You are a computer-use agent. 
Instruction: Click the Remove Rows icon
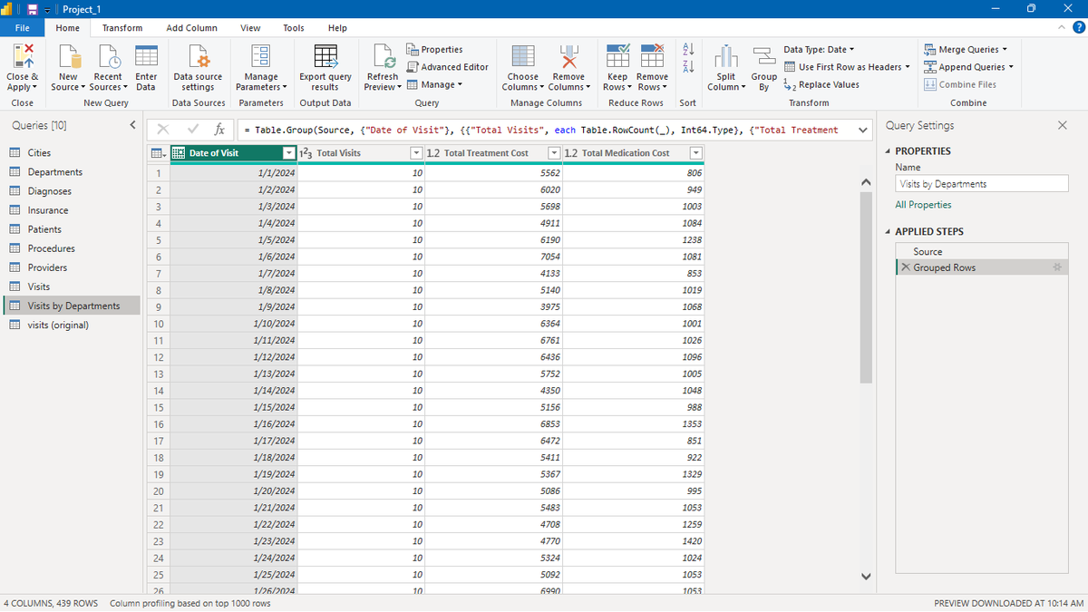pyautogui.click(x=652, y=56)
